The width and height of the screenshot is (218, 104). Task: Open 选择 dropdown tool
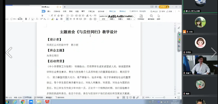point(159,17)
